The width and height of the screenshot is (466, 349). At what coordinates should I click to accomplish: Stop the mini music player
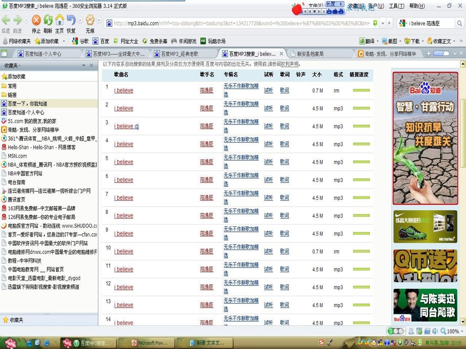pos(315,11)
